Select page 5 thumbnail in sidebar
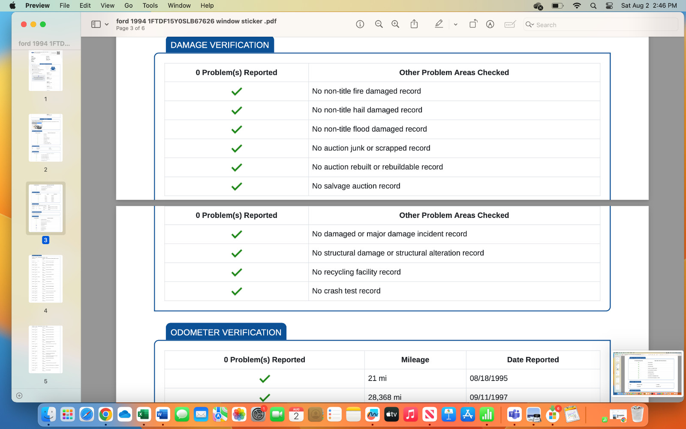This screenshot has width=686, height=429. [45, 349]
